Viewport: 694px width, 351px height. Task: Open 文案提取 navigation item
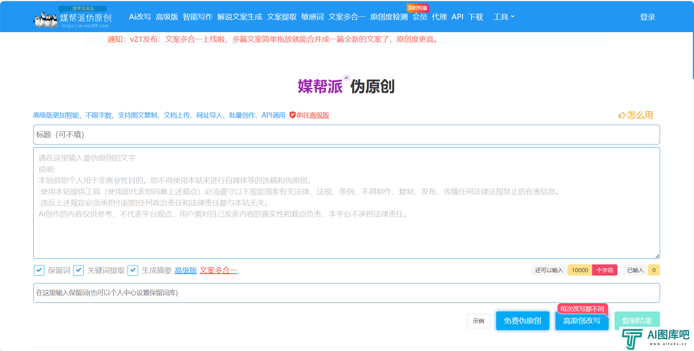coord(282,17)
